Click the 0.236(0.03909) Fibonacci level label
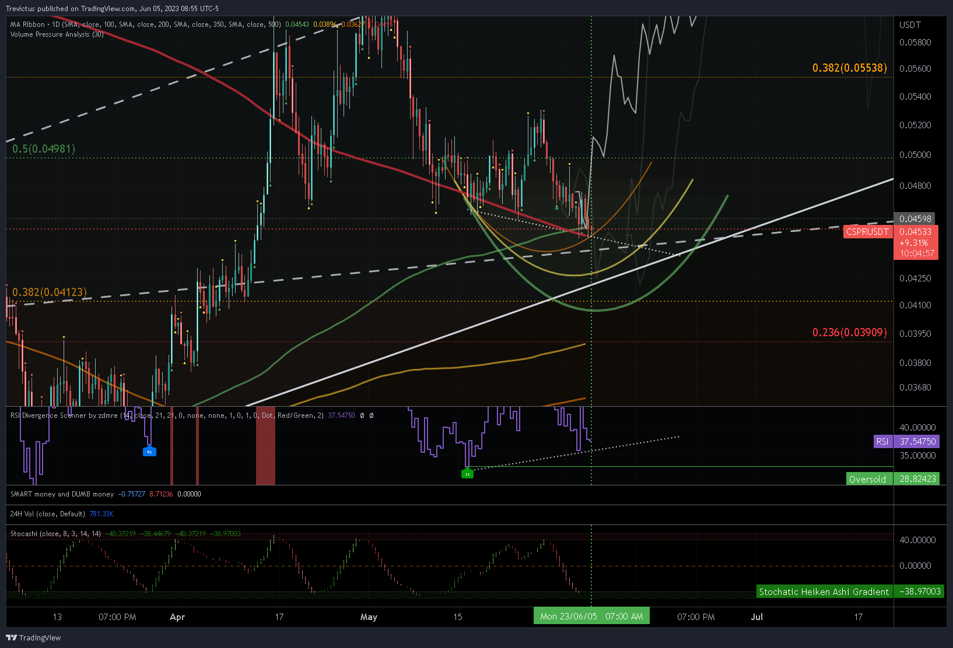This screenshot has height=648, width=953. tap(849, 332)
